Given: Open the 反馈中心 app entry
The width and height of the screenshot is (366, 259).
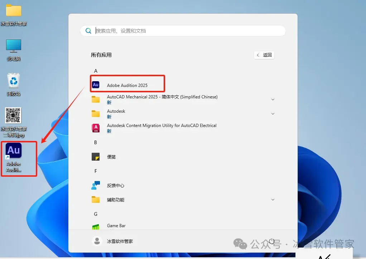Looking at the screenshot, I should 116,185.
